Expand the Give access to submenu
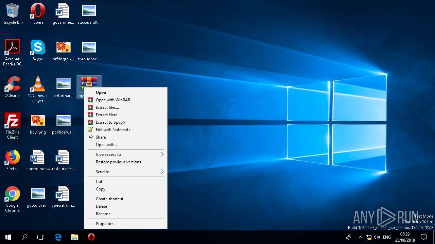The width and height of the screenshot is (435, 244). [x=126, y=155]
